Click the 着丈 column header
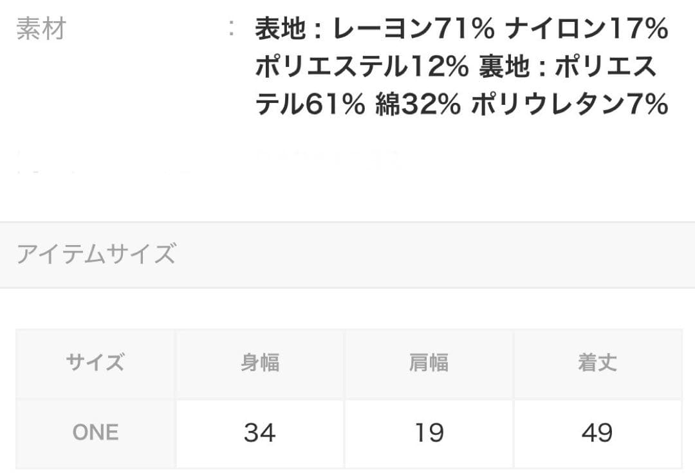Image resolution: width=695 pixels, height=474 pixels. [597, 363]
